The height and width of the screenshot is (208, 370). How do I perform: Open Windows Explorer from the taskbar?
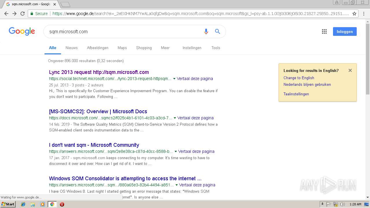coord(33,204)
